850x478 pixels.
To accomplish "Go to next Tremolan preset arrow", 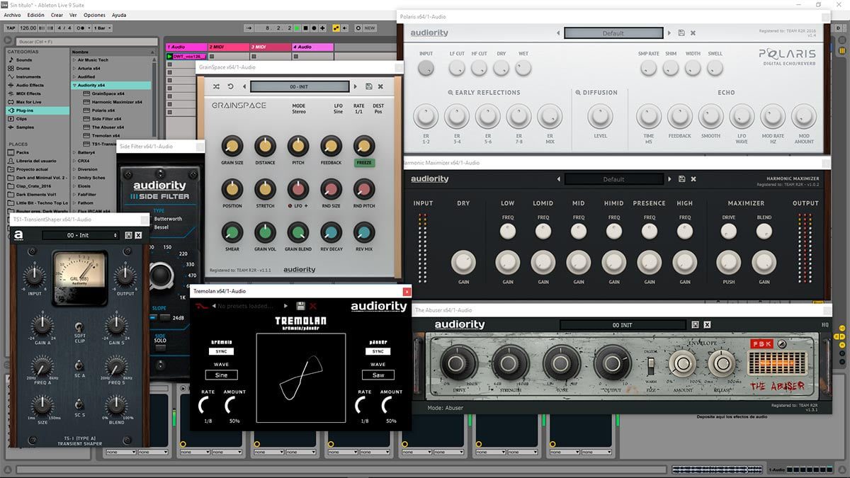I will [285, 306].
